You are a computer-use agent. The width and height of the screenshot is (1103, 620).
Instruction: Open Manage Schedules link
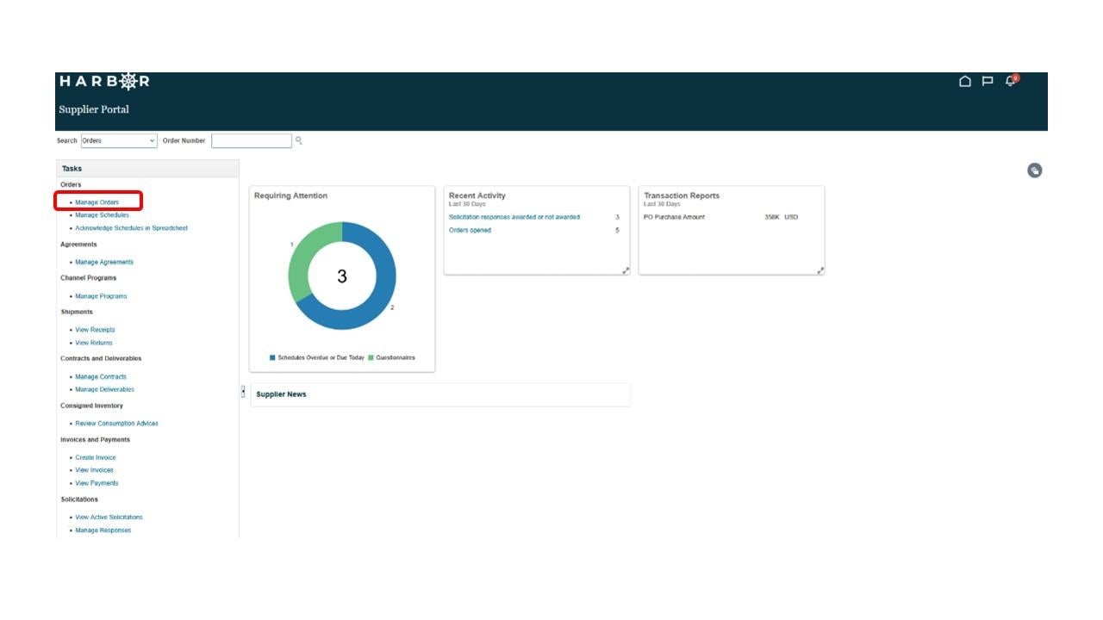pyautogui.click(x=102, y=215)
